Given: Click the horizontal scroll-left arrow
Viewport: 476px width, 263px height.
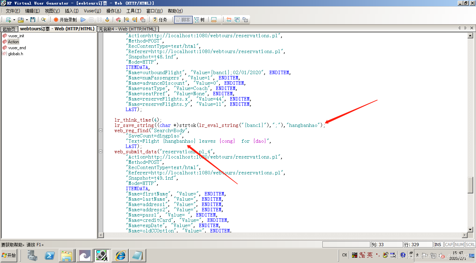Looking at the screenshot, I should click(101, 235).
